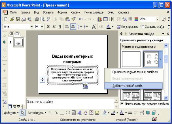Paste from clipboard in toolbar

pos(67,19)
